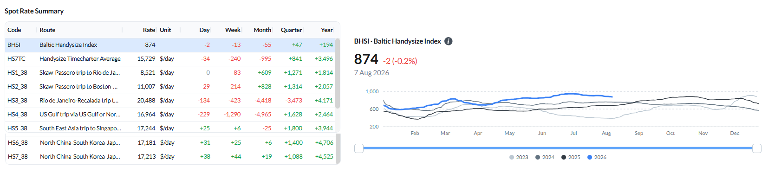Click the 17,244 rate value
Screen dimensions: 768x173
click(x=146, y=128)
